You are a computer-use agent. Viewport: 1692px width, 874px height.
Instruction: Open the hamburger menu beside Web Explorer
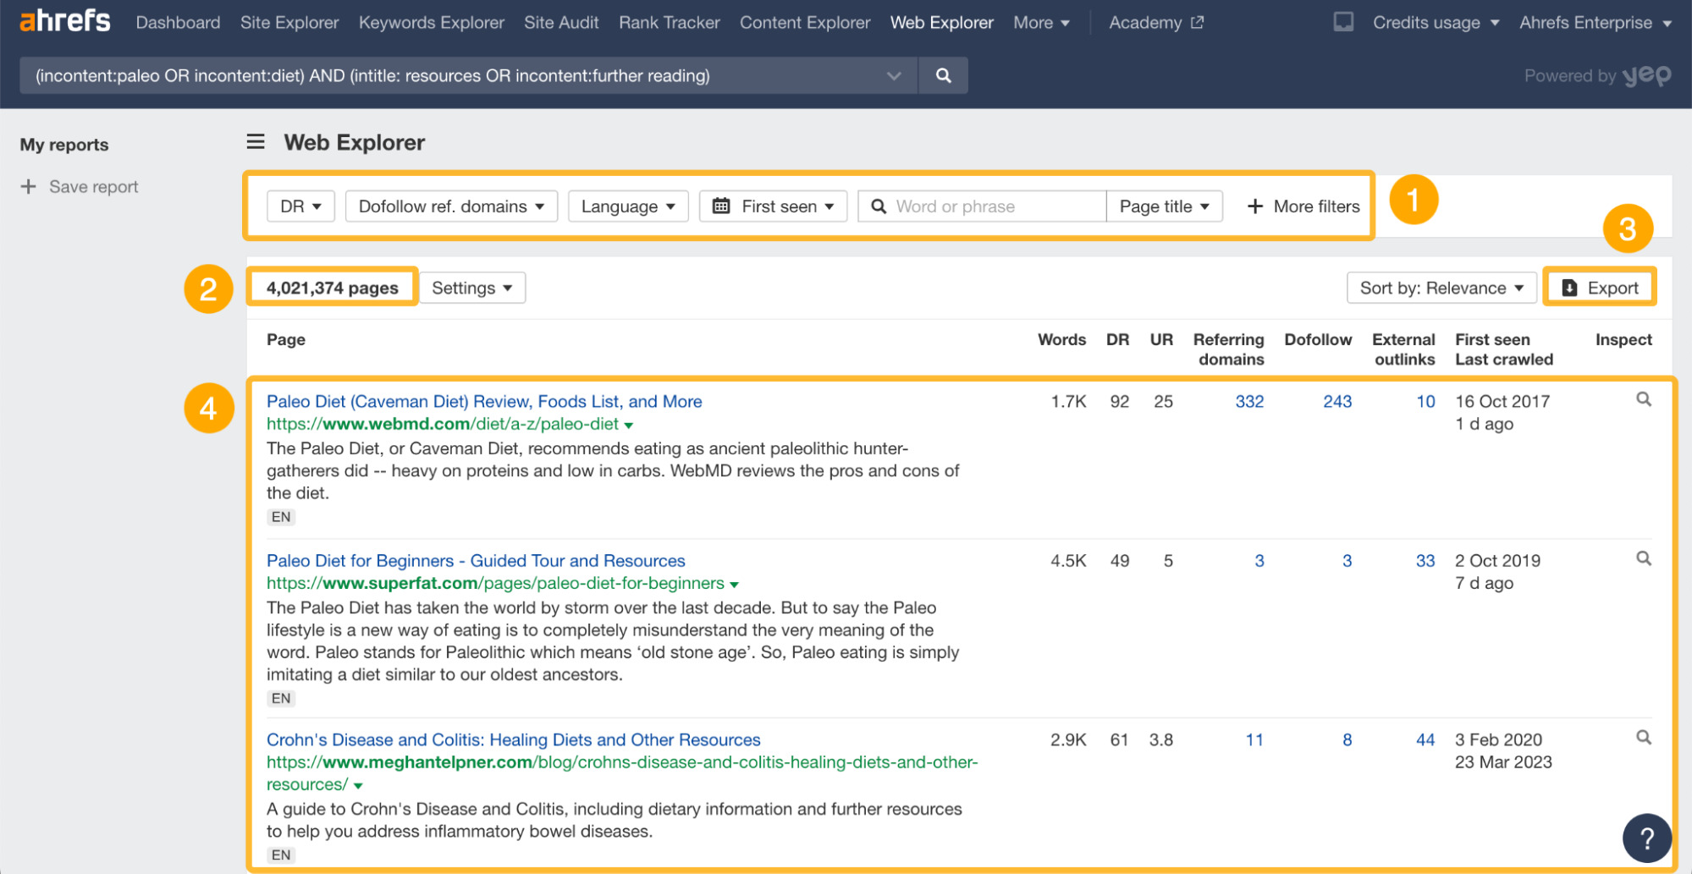[256, 141]
